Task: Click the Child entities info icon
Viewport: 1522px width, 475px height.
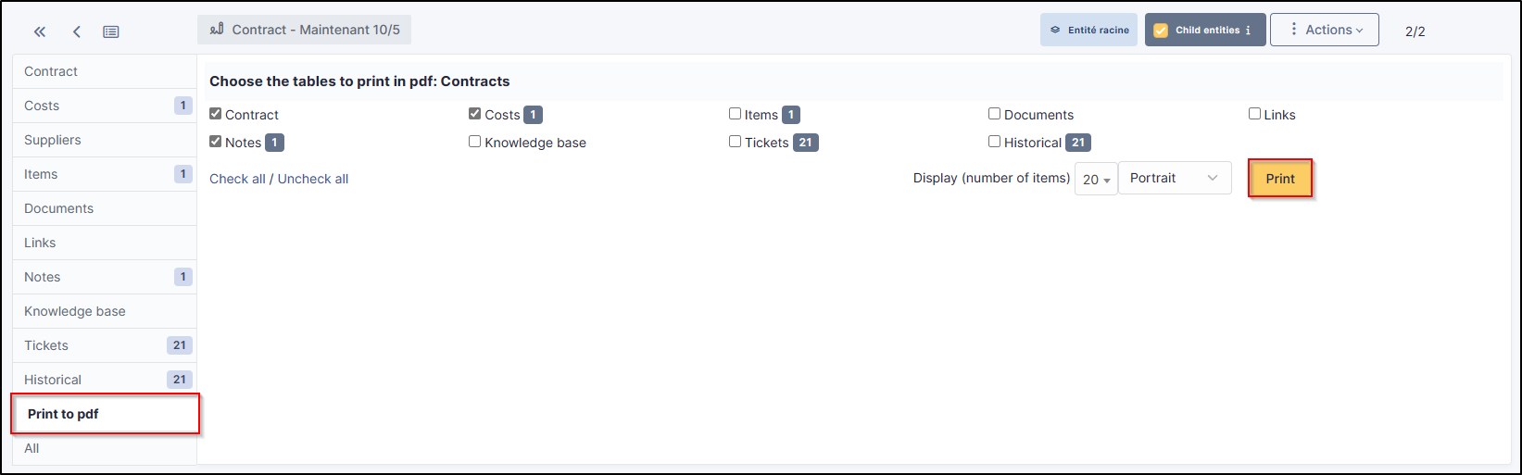Action: pos(1248,30)
